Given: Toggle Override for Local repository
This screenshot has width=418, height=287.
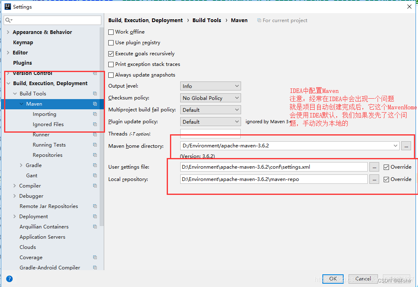Looking at the screenshot, I should [386, 180].
